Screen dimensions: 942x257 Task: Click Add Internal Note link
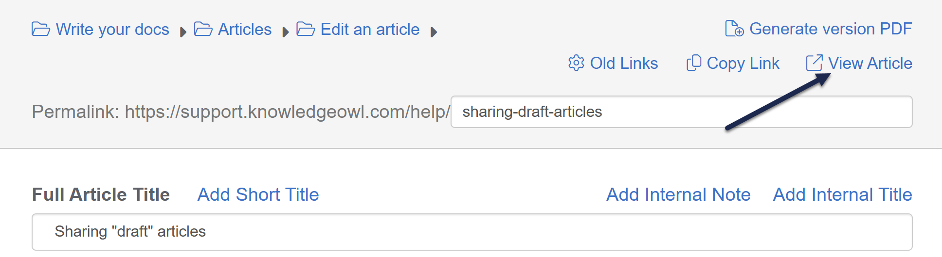(678, 194)
